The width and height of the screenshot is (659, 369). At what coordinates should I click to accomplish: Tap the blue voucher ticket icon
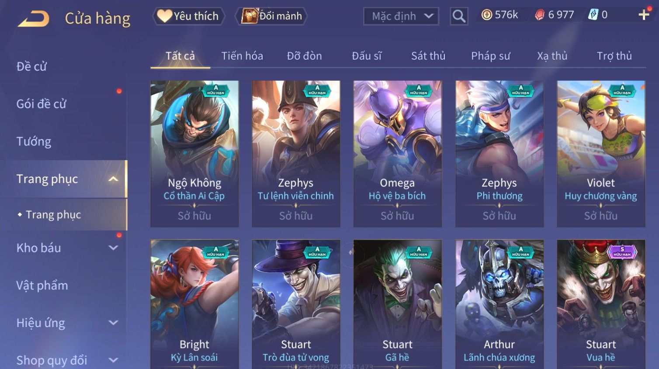(593, 15)
